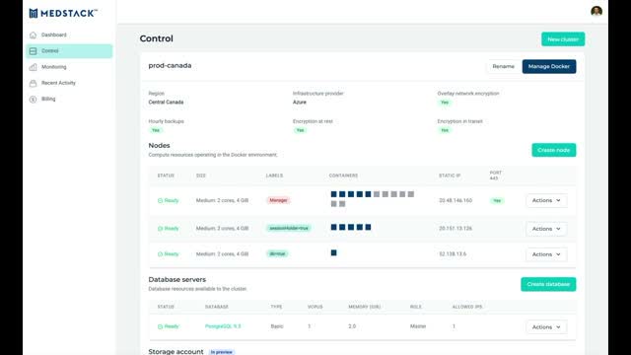Click the prod-canada cluster name
Screen dimensions: 631x355
pos(170,66)
